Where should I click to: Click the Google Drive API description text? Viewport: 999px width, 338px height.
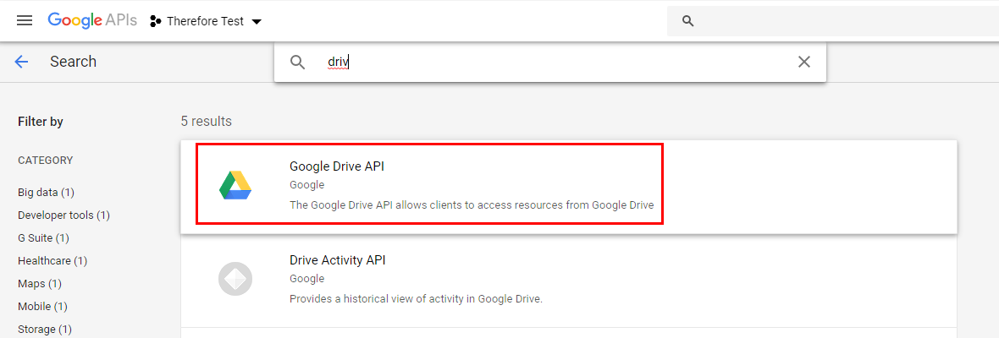(x=472, y=205)
